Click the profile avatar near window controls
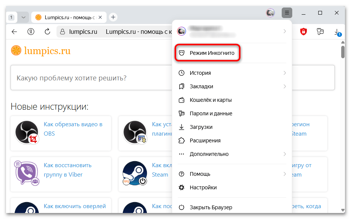 tap(270, 13)
